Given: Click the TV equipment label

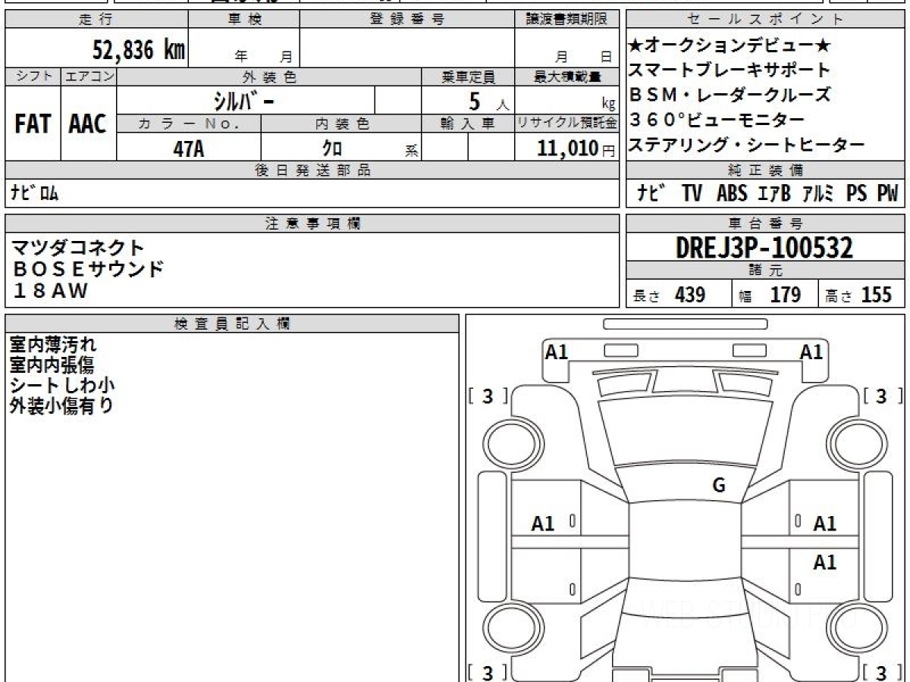Looking at the screenshot, I should pos(692,193).
